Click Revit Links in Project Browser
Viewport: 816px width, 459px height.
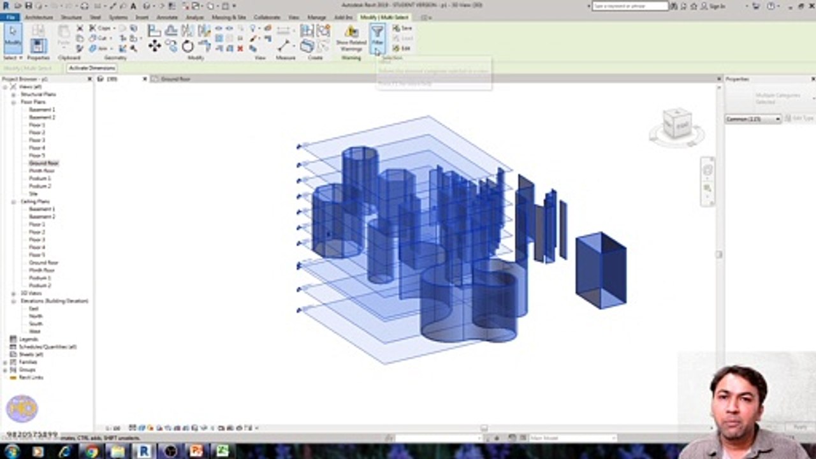(x=31, y=377)
